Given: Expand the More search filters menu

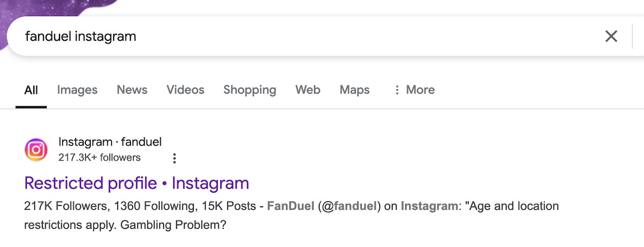Looking at the screenshot, I should [414, 90].
